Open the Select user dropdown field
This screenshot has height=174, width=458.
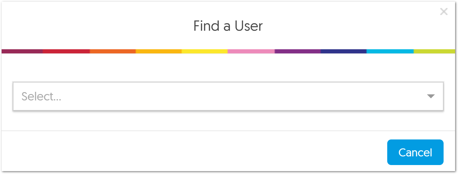[224, 96]
